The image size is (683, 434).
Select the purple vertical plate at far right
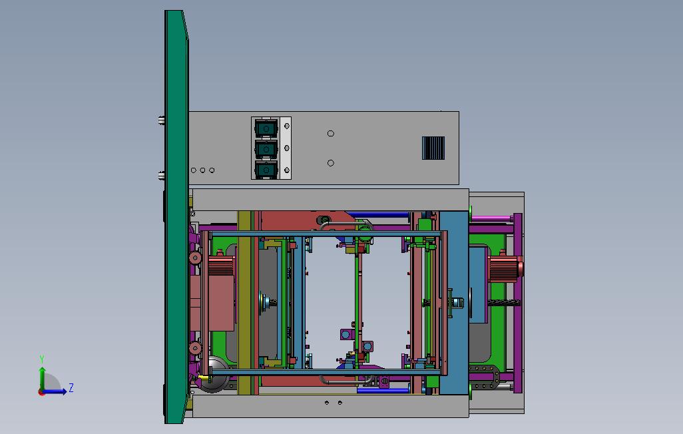517,303
